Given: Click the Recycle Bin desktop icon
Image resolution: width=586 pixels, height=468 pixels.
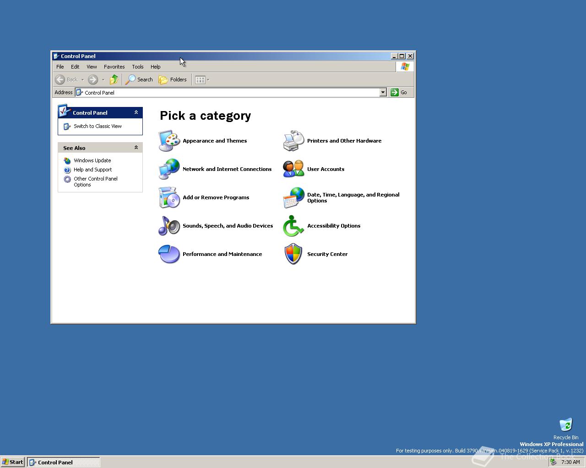Looking at the screenshot, I should (566, 425).
